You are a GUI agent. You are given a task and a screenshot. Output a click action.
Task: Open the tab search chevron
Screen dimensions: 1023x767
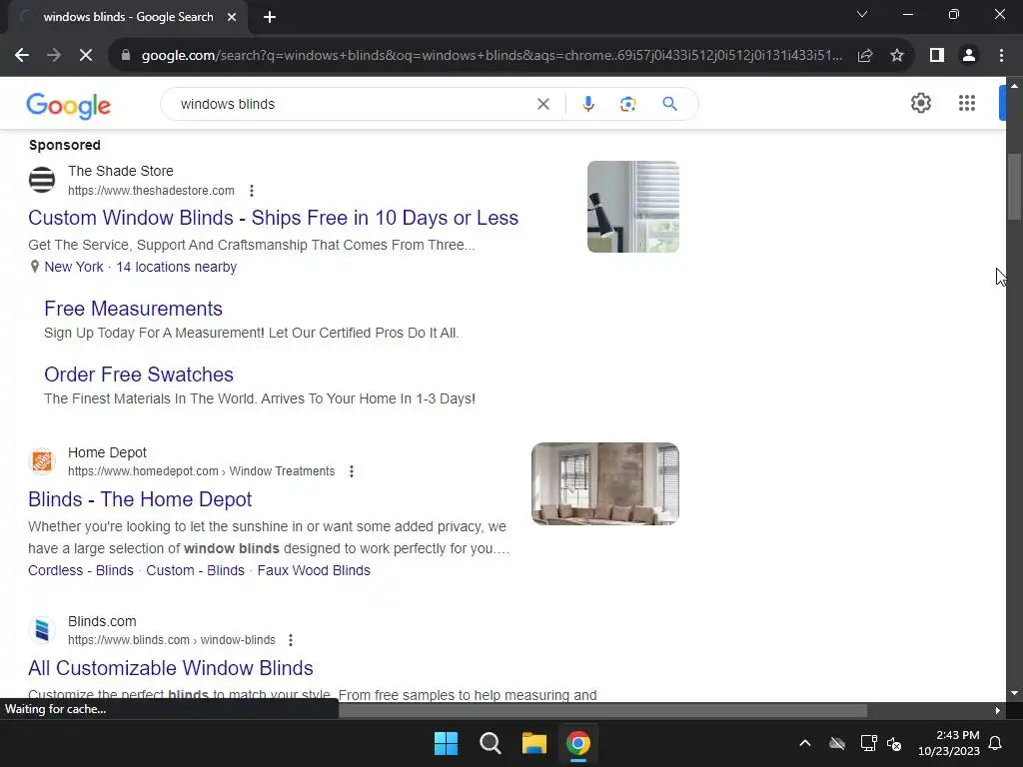(862, 14)
